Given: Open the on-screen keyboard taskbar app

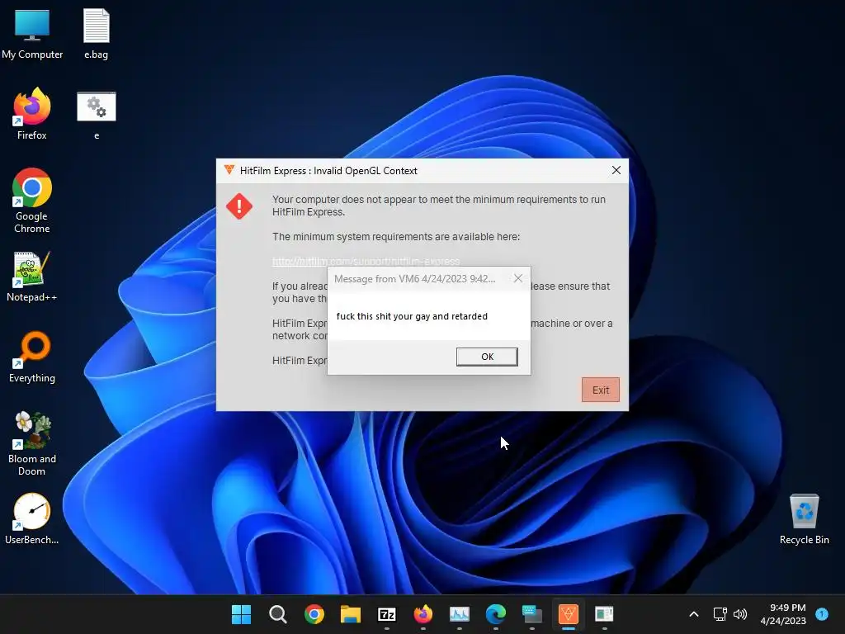Looking at the screenshot, I should point(532,614).
